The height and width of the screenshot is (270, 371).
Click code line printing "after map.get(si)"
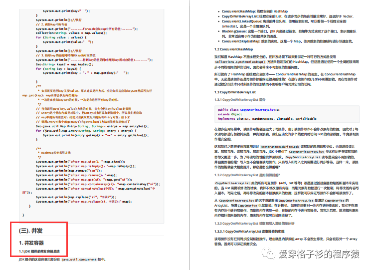(x=84, y=180)
